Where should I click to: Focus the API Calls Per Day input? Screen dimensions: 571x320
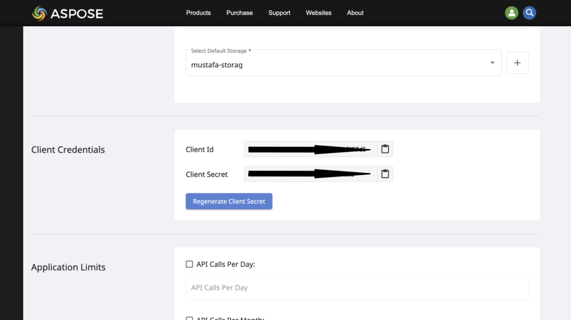[x=357, y=288]
